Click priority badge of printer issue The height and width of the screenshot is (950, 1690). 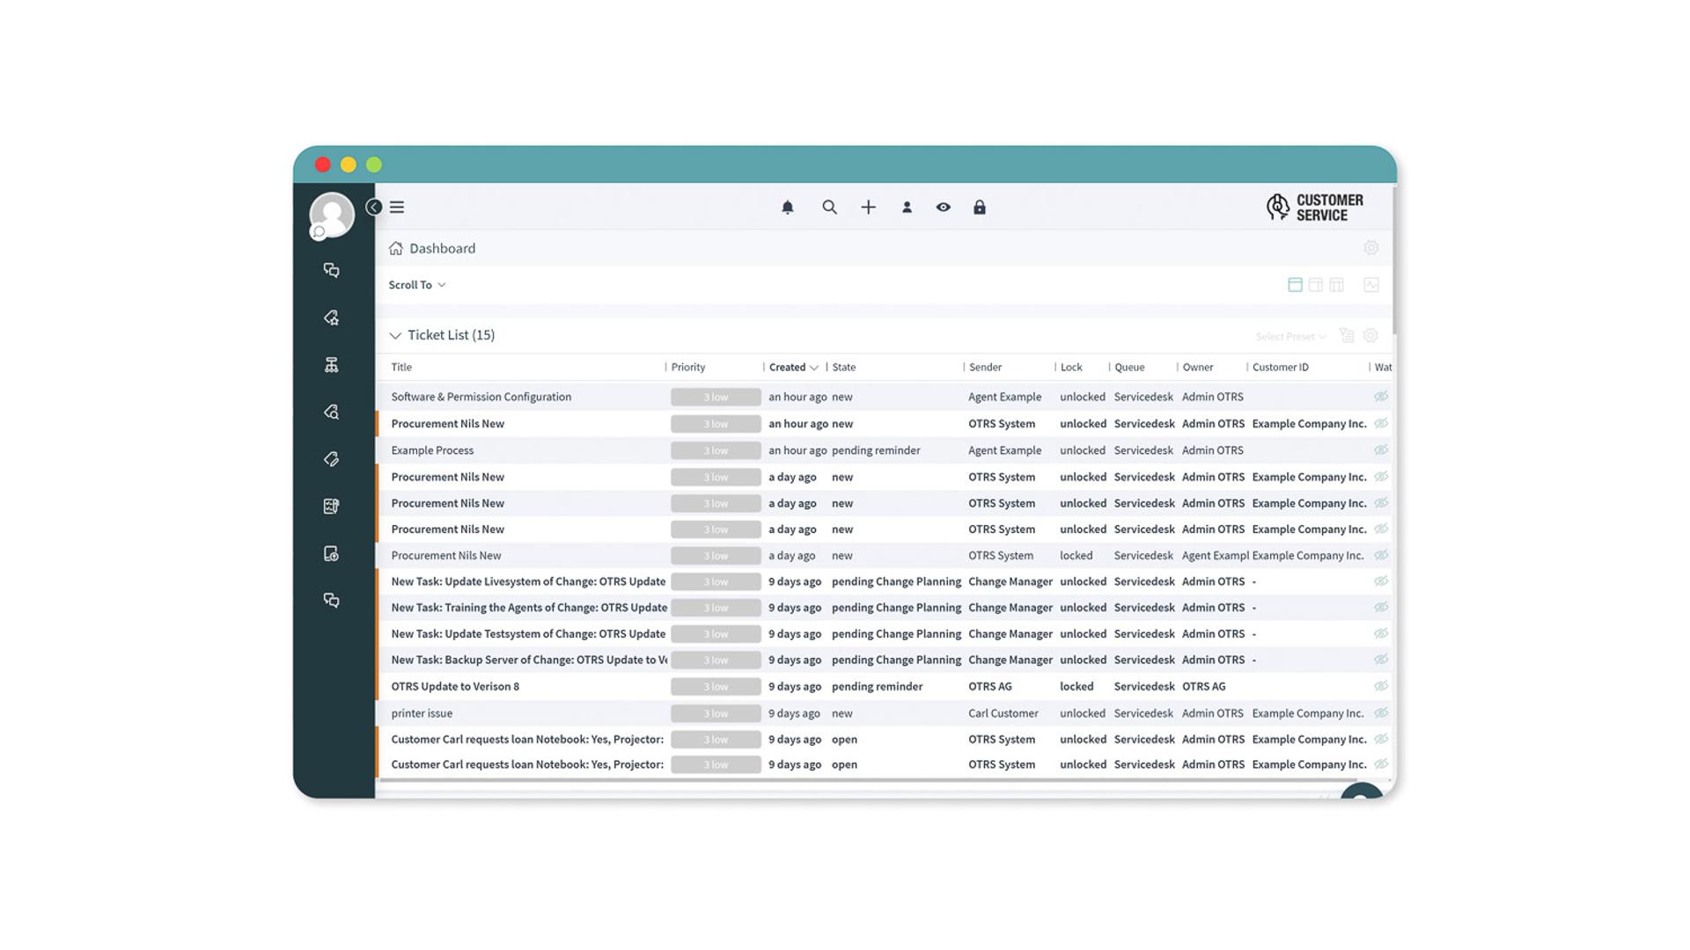pos(716,713)
